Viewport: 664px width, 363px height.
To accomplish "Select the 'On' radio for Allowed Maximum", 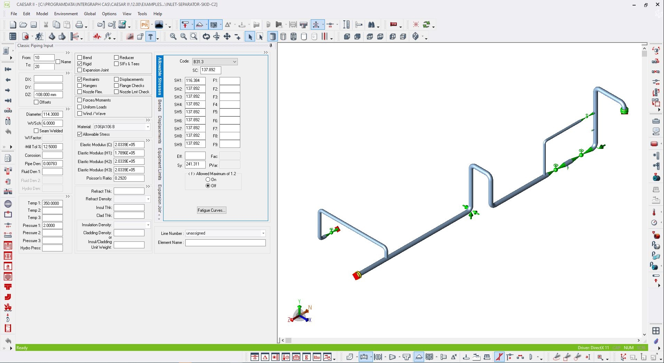I will pos(208,180).
